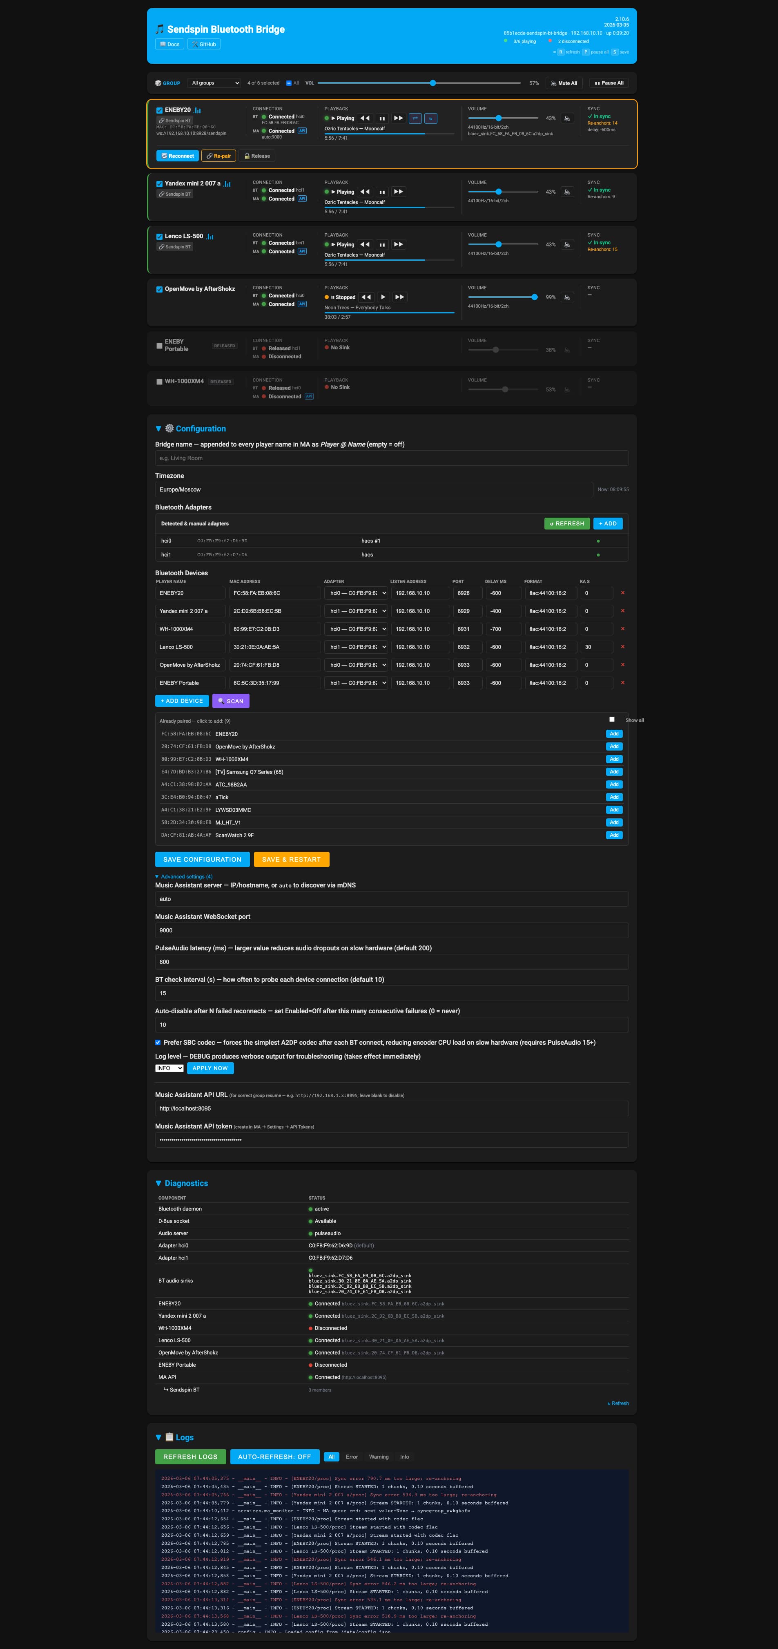This screenshot has width=778, height=1649.
Task: Open the All groups dropdown
Action: click(215, 83)
